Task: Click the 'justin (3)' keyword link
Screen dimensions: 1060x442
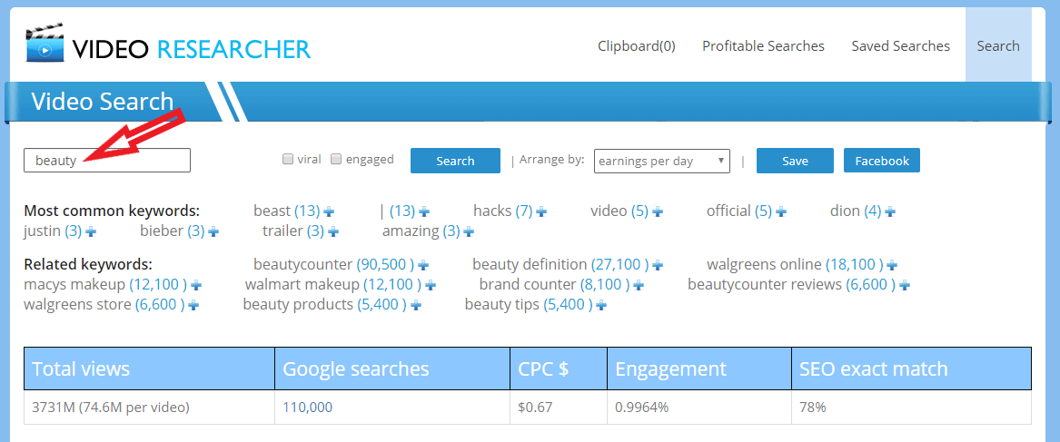Action: (53, 231)
